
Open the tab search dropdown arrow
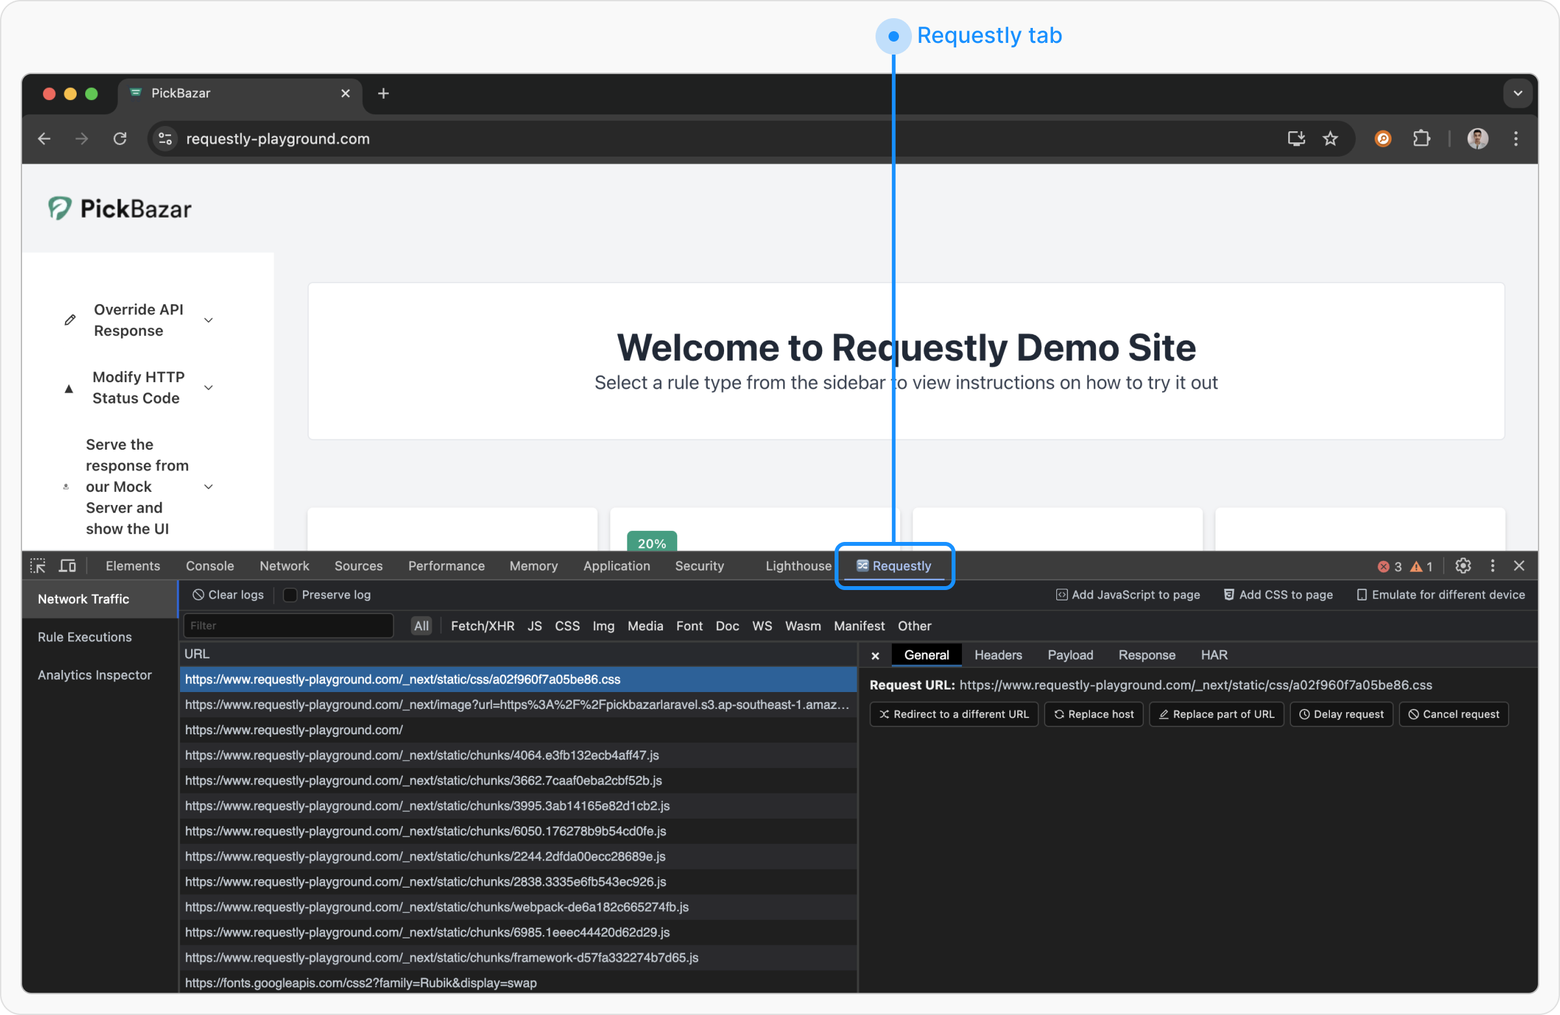(x=1517, y=93)
